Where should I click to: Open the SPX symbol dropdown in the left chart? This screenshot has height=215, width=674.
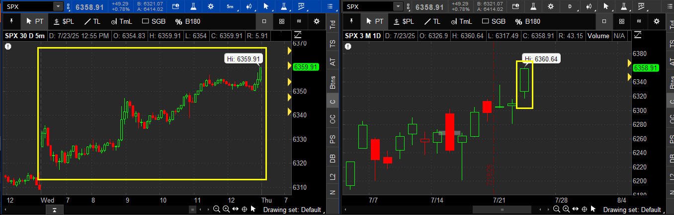click(58, 6)
